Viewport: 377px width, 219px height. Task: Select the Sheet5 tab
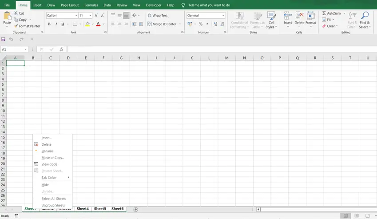(100, 209)
